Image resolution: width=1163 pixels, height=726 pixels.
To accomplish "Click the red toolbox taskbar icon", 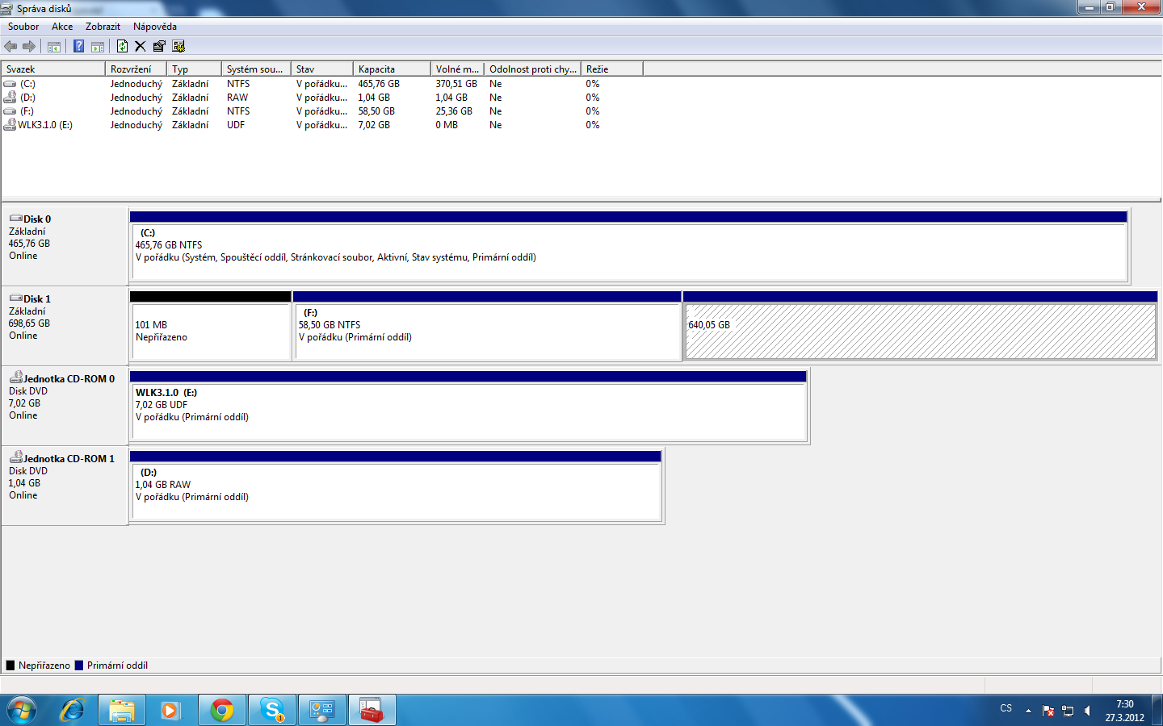I will coord(372,710).
